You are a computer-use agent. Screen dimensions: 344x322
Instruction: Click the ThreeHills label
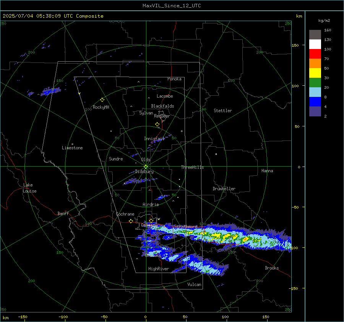point(192,167)
